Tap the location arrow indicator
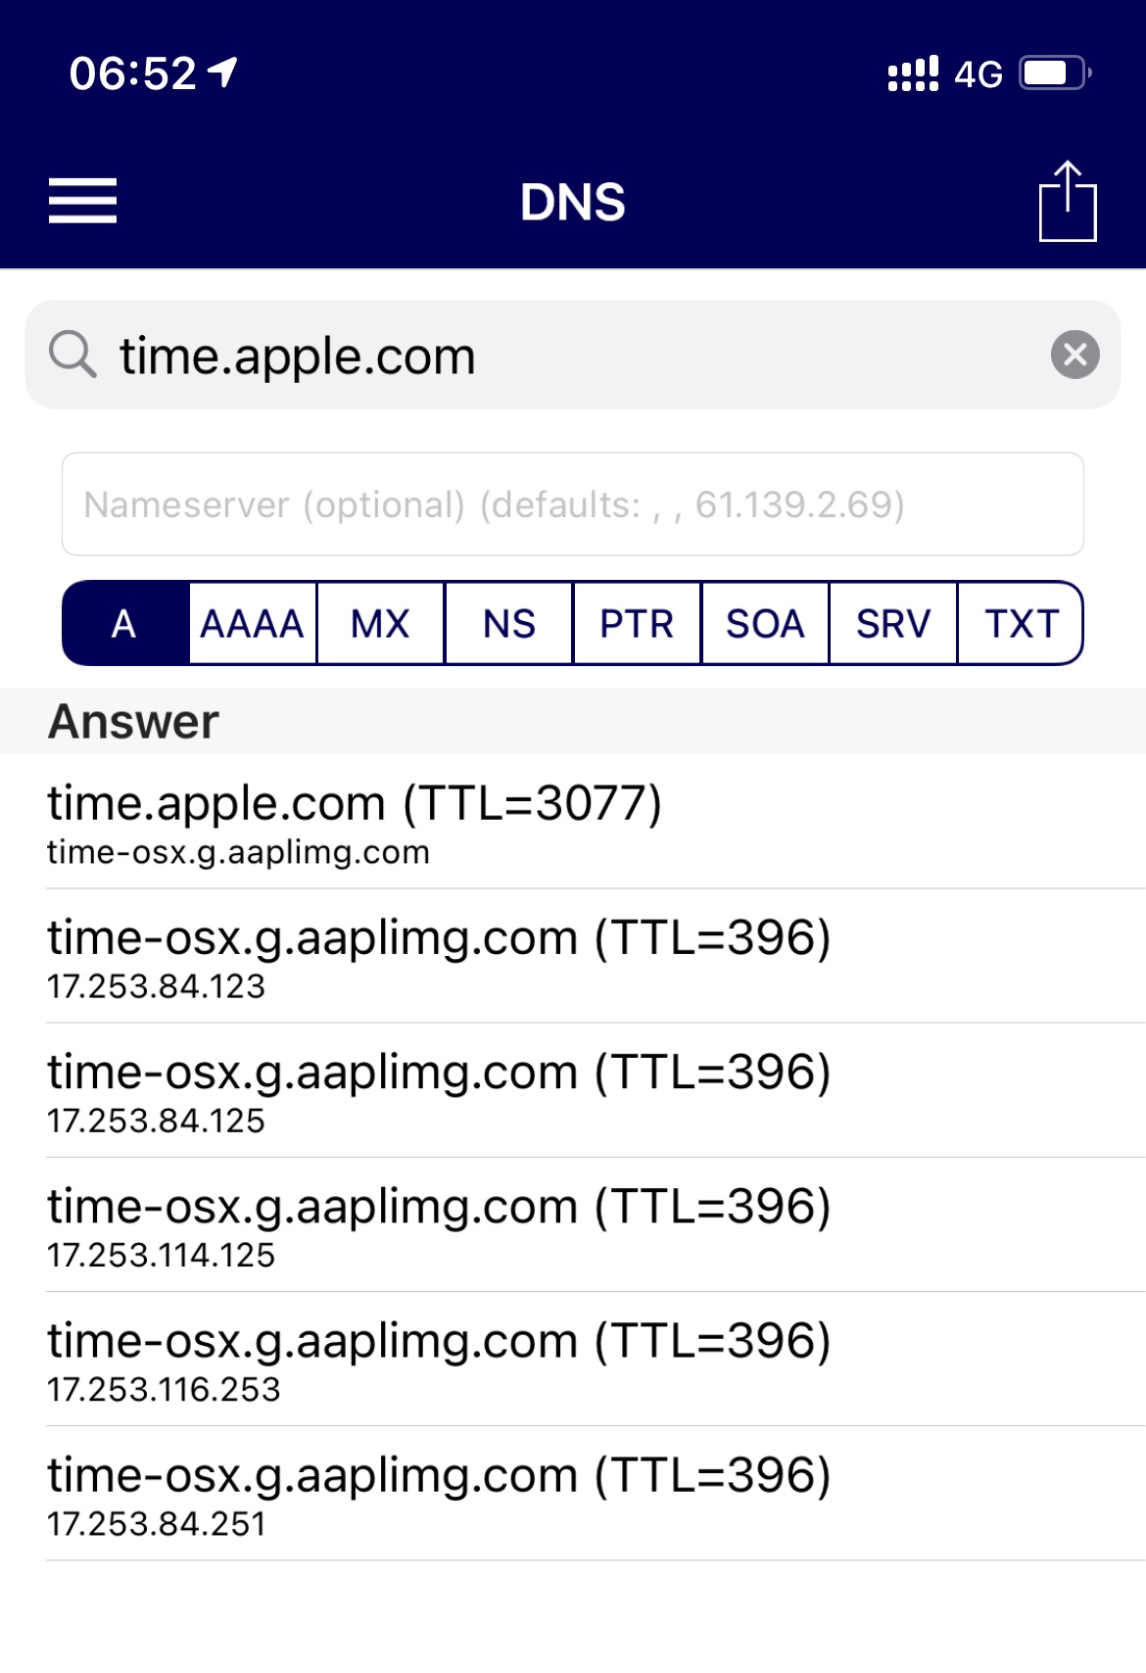 tap(224, 72)
